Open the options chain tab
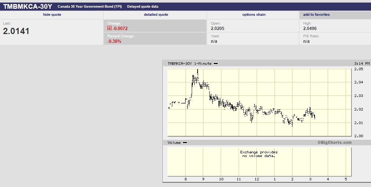This screenshot has width=371, height=187. 254,15
